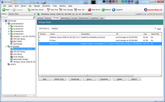Click the server tree horizontal scrollbar

15,95
